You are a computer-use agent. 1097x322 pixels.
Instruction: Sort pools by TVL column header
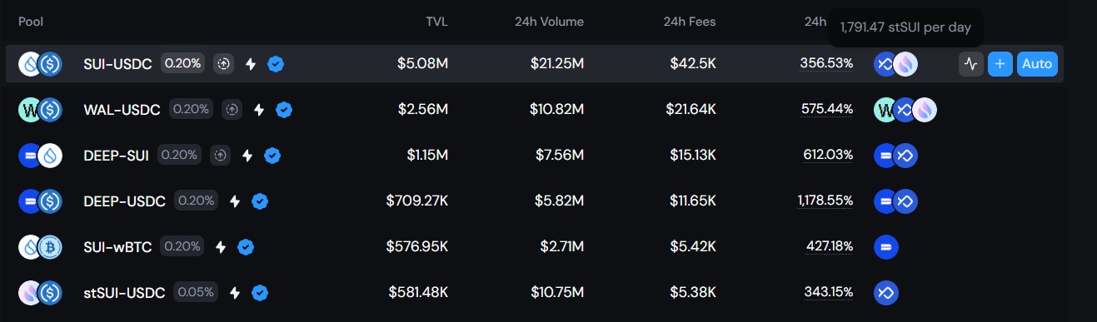[x=436, y=22]
